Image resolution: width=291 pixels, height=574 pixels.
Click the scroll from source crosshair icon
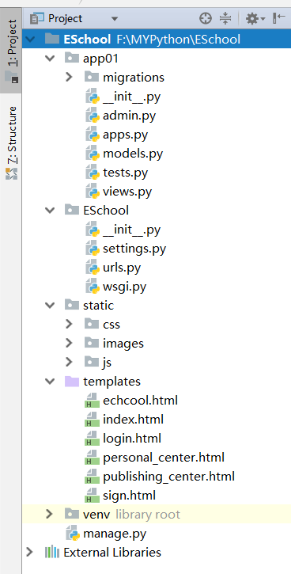[206, 18]
